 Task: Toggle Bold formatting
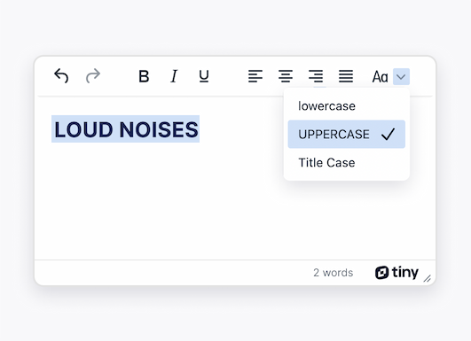pyautogui.click(x=144, y=76)
